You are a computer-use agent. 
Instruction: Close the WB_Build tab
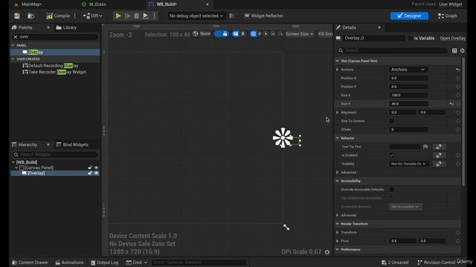208,4
